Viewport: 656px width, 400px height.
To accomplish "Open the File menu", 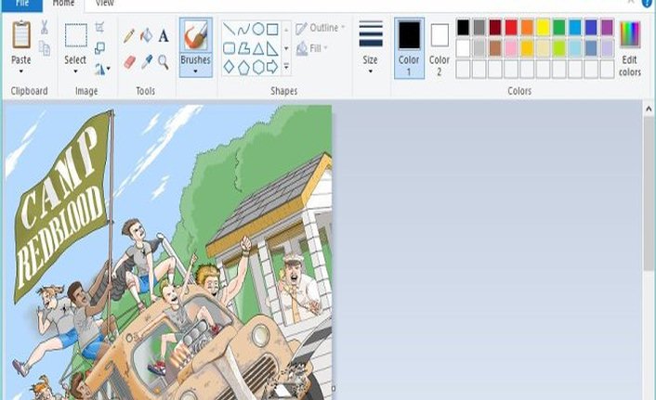I will (22, 4).
